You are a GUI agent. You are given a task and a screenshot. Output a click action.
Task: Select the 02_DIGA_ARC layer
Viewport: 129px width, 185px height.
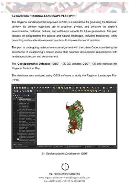point(23,129)
